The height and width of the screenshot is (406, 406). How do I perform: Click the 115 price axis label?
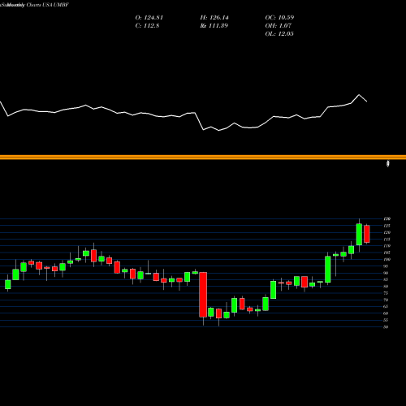pyautogui.click(x=387, y=239)
